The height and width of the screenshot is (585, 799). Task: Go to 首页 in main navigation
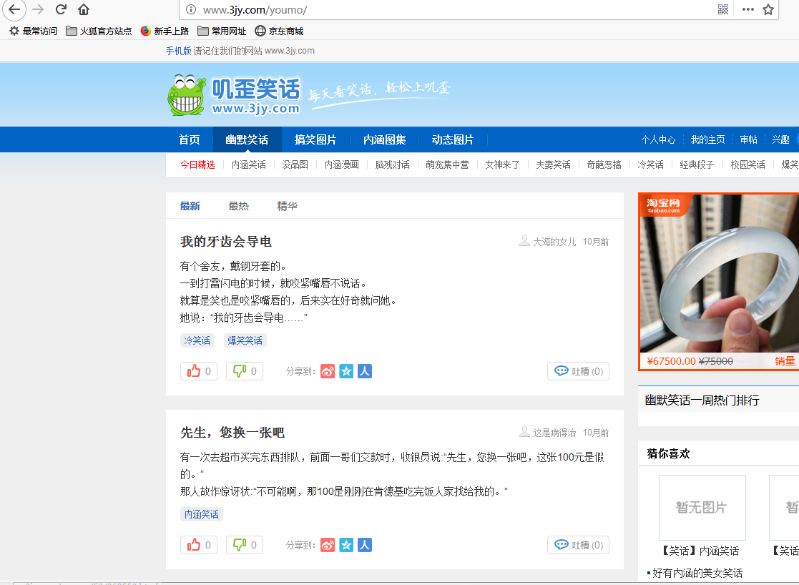coord(189,139)
